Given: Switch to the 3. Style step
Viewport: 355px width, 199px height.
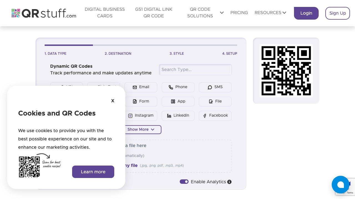Looking at the screenshot, I should [x=177, y=54].
